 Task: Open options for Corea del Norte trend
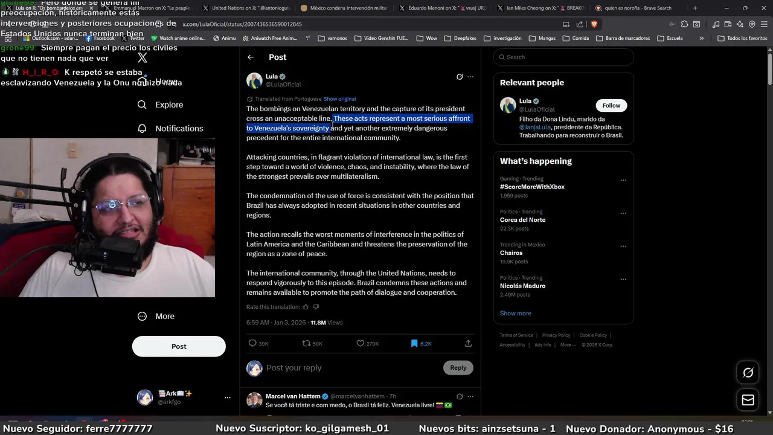pos(623,213)
